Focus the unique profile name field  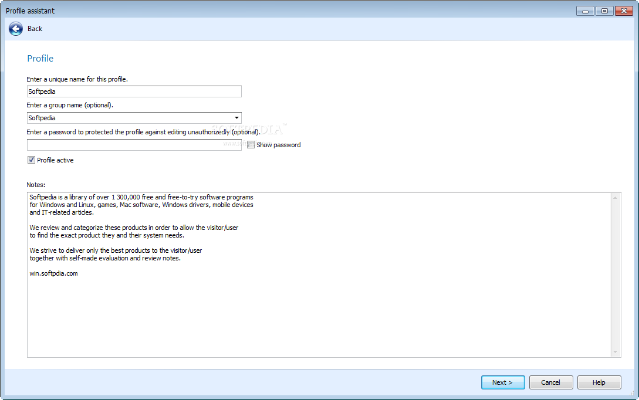tap(134, 91)
